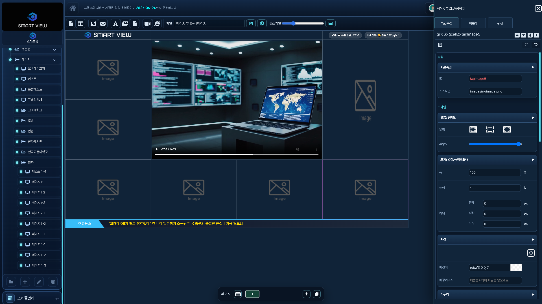Click the undo icon in properties panel
The width and height of the screenshot is (542, 304).
pos(536,45)
